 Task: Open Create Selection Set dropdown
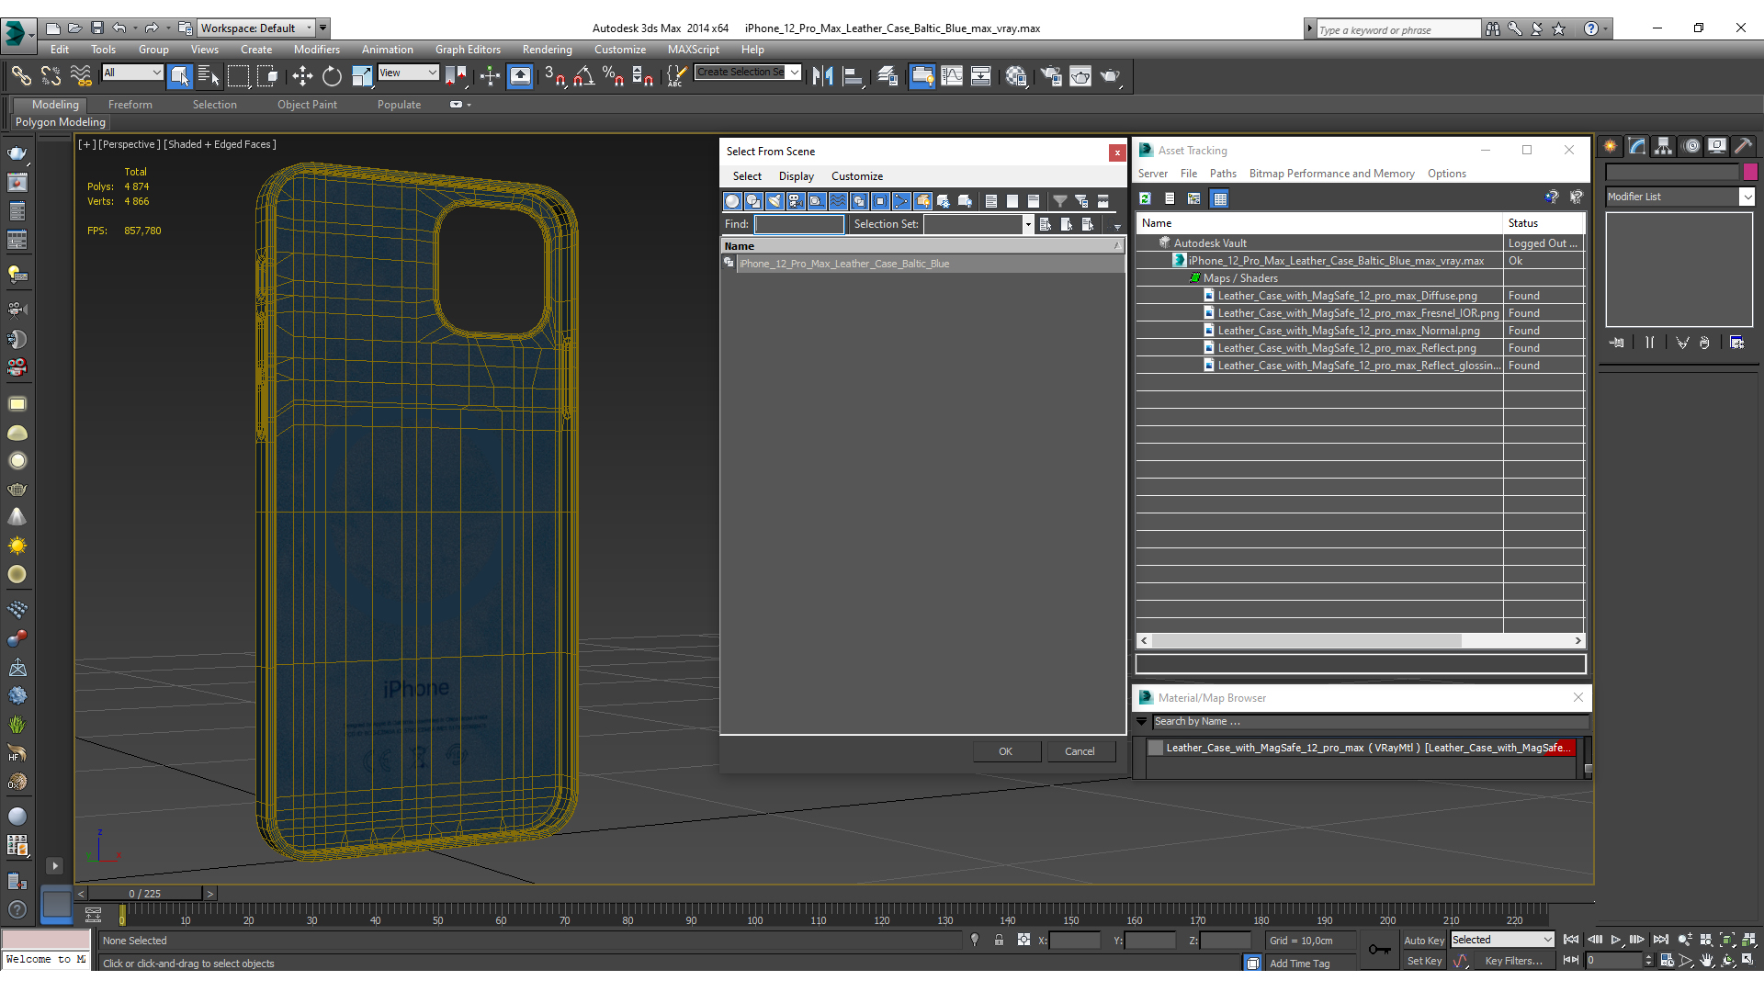795,73
